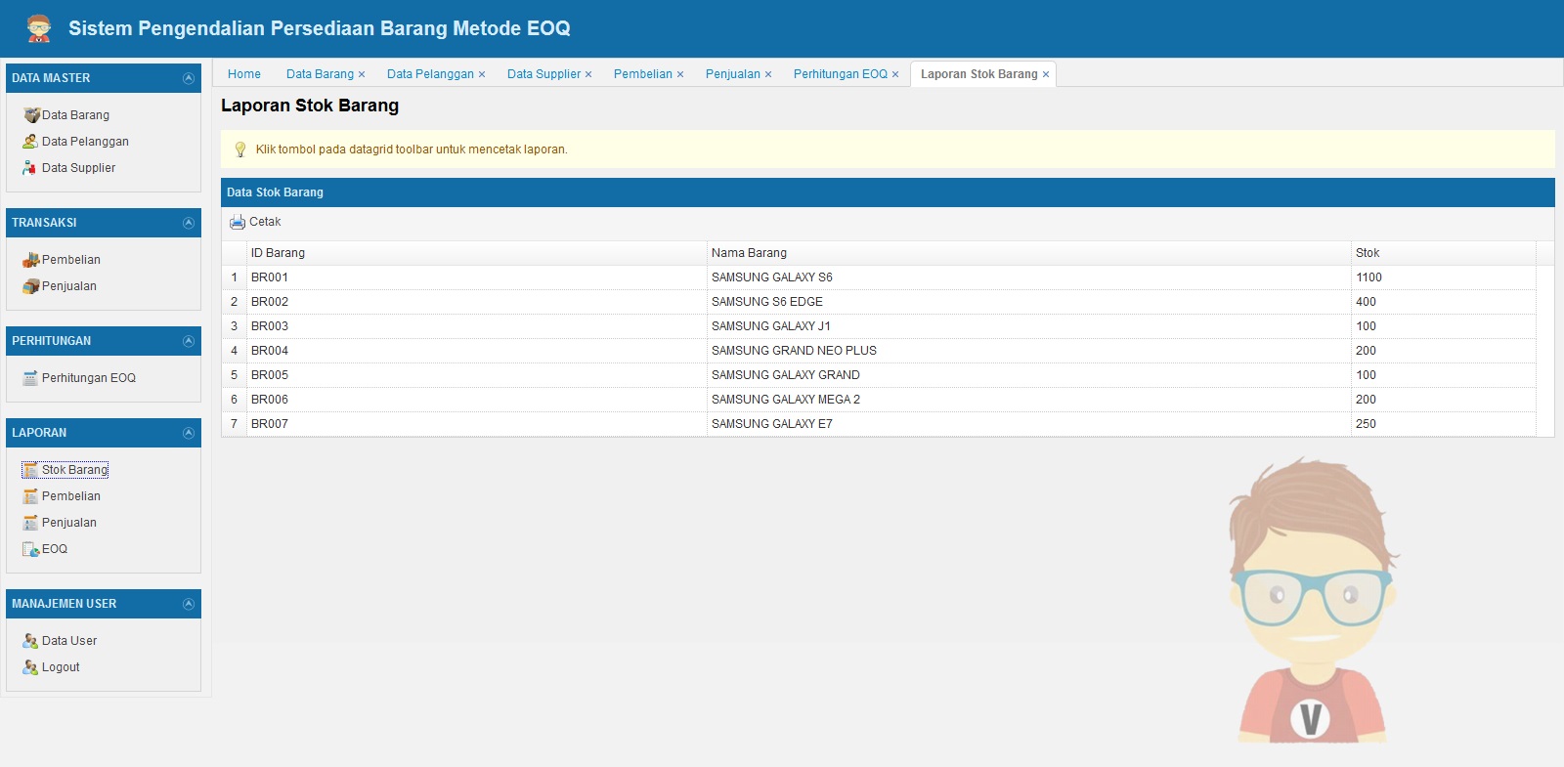
Task: Click the Penjualan report icon under Laporan
Action: point(30,523)
